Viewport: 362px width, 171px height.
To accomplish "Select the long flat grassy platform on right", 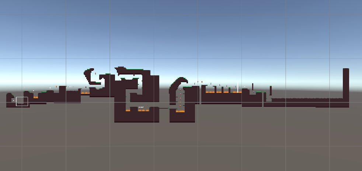I will [x=306, y=100].
